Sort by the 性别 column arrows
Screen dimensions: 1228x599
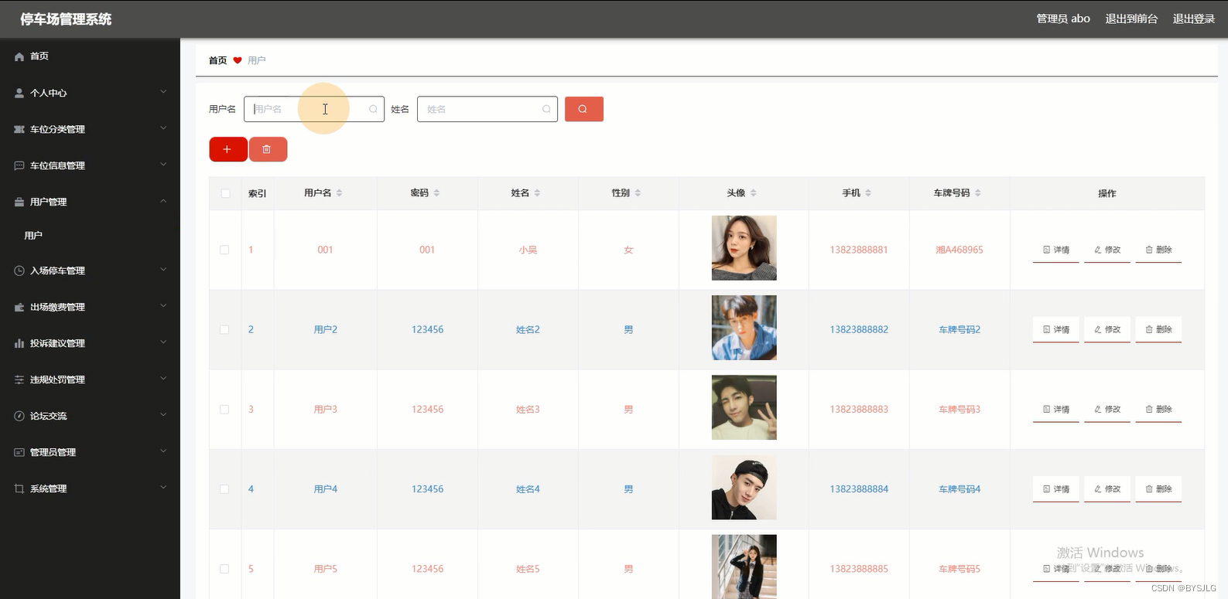click(638, 193)
